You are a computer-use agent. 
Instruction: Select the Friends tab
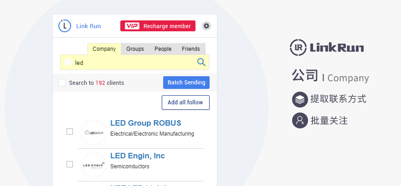(x=191, y=49)
